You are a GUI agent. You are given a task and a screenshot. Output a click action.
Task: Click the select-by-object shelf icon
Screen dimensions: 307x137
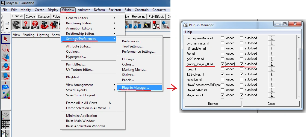pyautogui.click(x=165, y=25)
